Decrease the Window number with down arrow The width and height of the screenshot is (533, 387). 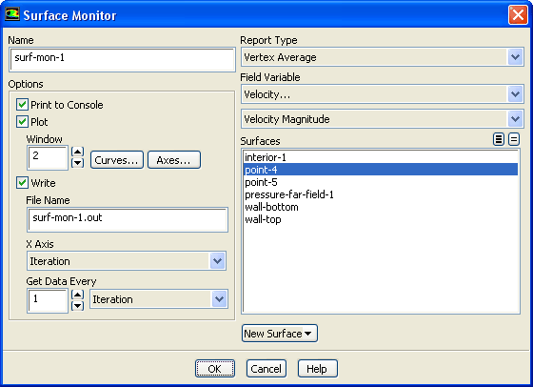[x=78, y=163]
